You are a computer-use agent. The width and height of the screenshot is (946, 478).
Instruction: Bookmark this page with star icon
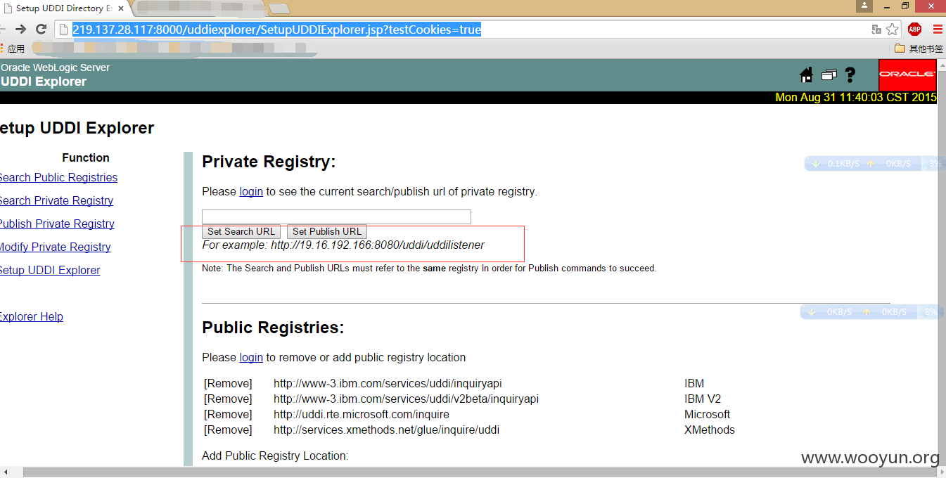click(x=893, y=30)
